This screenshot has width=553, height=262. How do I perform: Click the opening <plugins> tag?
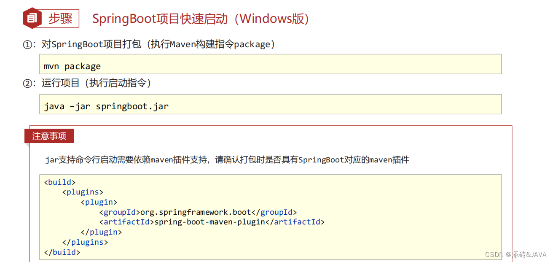[x=83, y=192]
